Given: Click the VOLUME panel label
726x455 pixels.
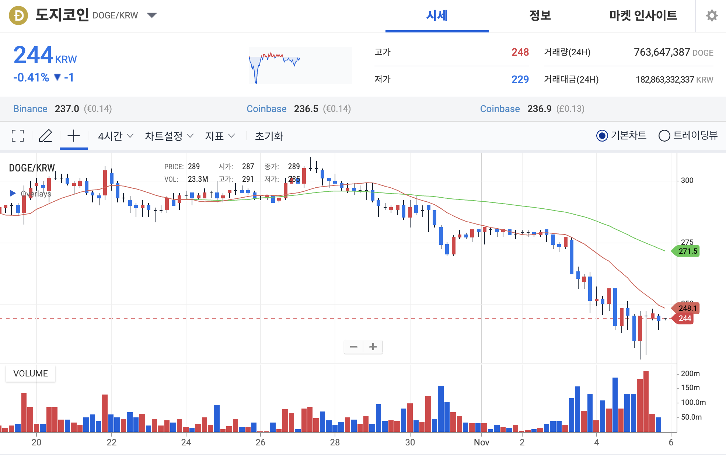Looking at the screenshot, I should [31, 374].
